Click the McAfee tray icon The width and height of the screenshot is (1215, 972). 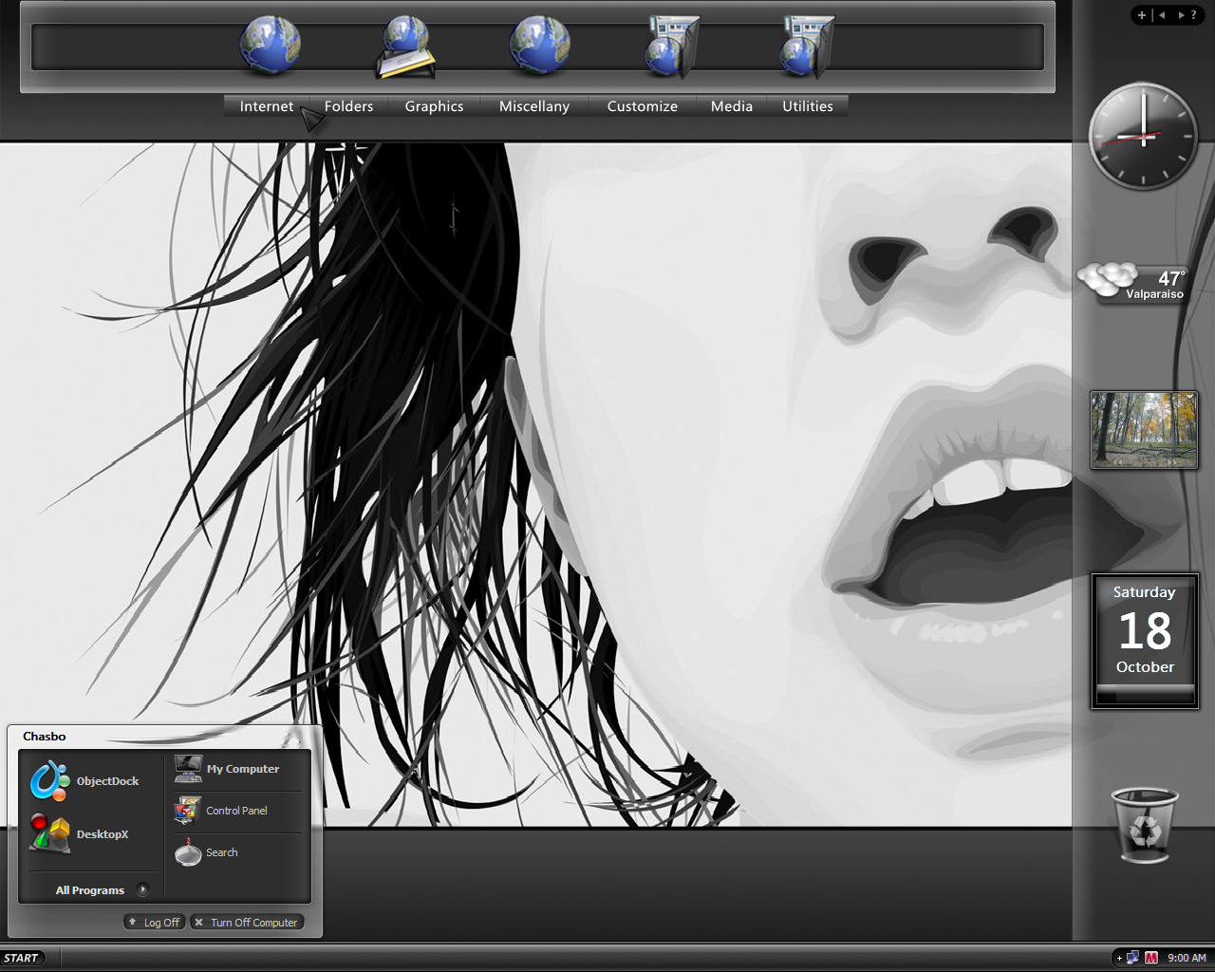pos(1151,958)
